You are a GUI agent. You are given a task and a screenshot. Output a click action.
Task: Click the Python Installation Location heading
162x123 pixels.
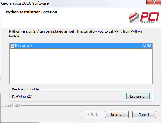31,12
